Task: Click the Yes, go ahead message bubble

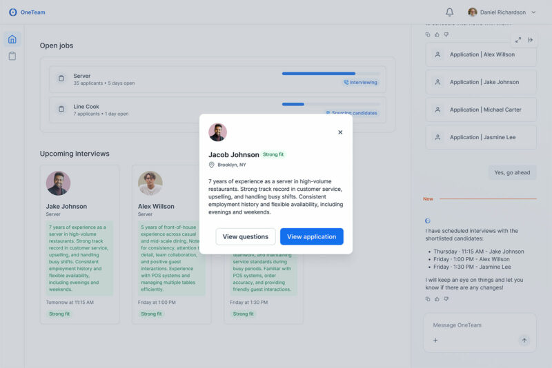Action: pos(512,172)
